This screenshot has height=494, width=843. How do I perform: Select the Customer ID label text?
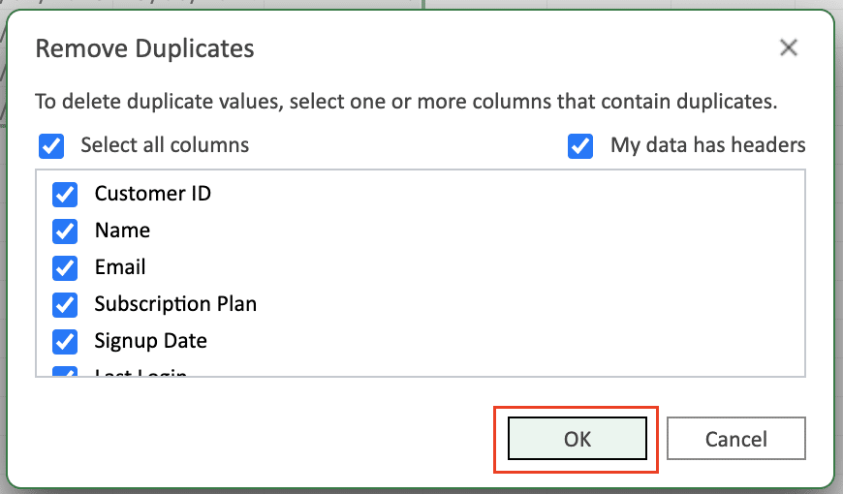(x=153, y=194)
